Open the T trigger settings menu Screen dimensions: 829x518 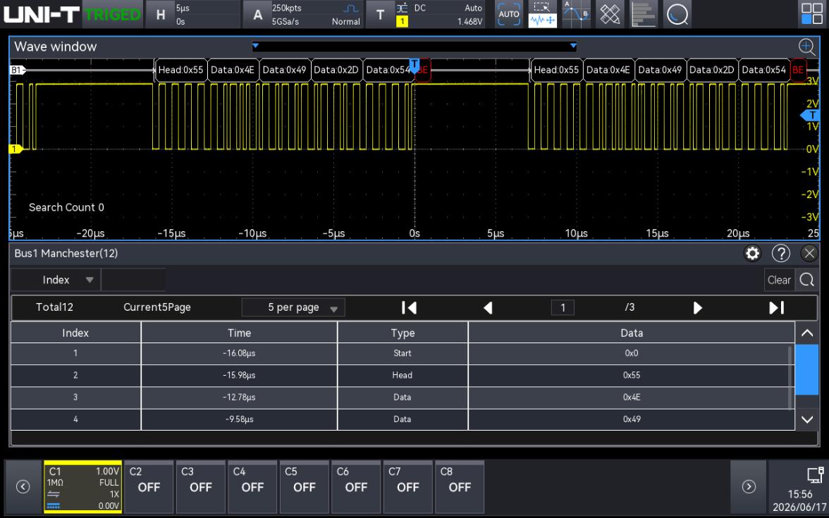click(426, 14)
